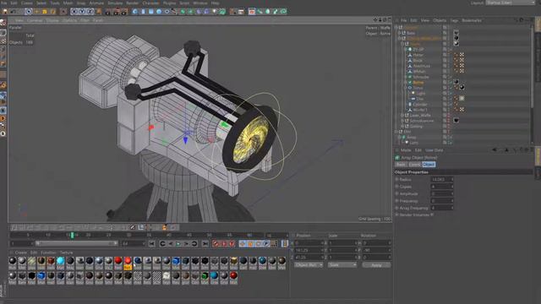Toggle Scale keying icon
Screen dimensions: 541x304
click(x=250, y=244)
